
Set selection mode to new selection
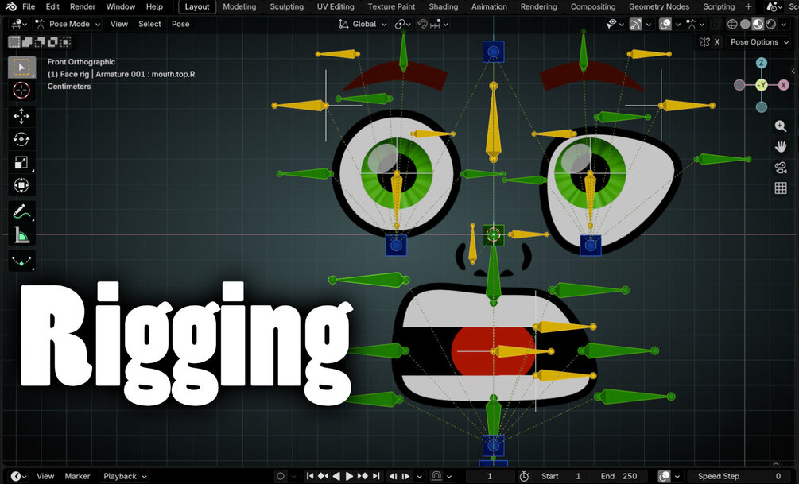pyautogui.click(x=14, y=42)
